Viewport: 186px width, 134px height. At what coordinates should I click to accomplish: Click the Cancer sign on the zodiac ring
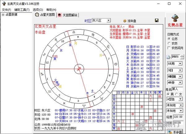(116, 64)
